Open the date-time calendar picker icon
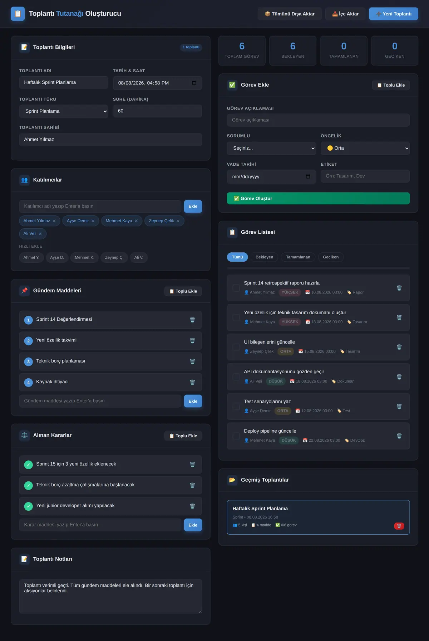429x641 pixels. [x=194, y=83]
